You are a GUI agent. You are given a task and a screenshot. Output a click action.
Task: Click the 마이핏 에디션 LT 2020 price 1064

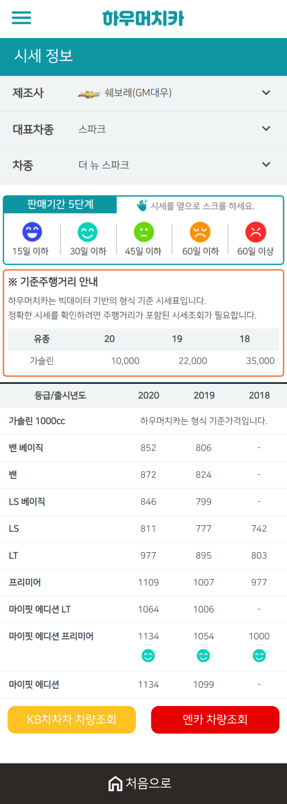148,609
